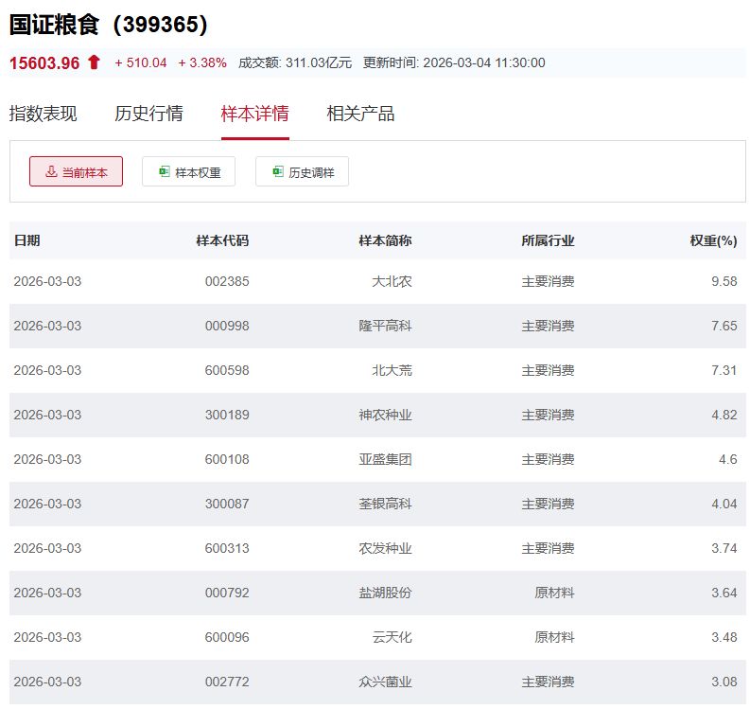The width and height of the screenshot is (750, 709).
Task: Click sample code 000998
Action: point(227,326)
